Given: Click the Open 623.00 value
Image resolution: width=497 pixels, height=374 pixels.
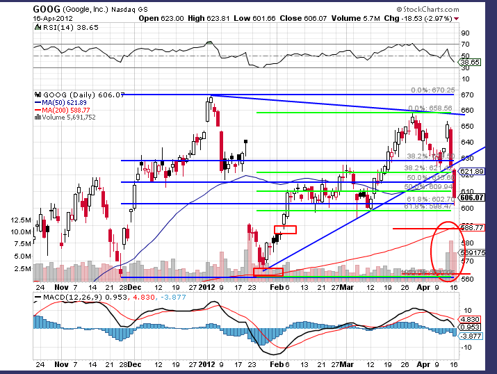Looking at the screenshot, I should [x=161, y=18].
